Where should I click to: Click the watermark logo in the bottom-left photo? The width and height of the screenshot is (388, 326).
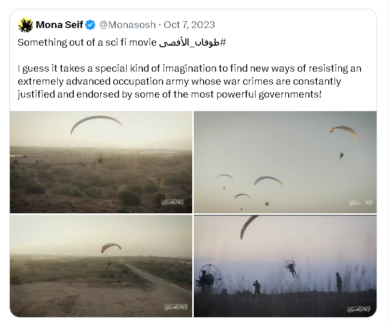pos(175,306)
